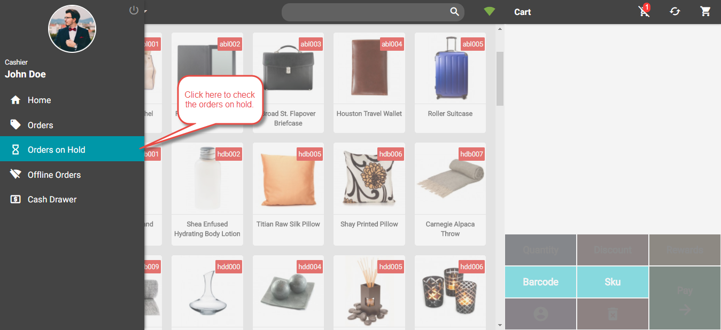
Task: Select the hdd006 candle holders product
Action: [450, 293]
